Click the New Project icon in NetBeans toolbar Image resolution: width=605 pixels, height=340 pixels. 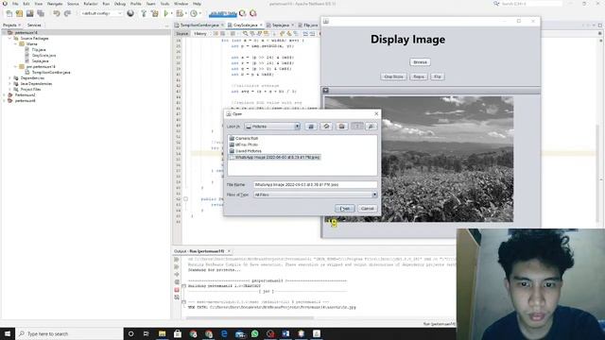tap(19, 13)
